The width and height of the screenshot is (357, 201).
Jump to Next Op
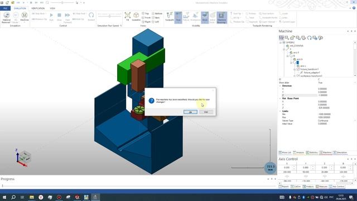point(78,19)
